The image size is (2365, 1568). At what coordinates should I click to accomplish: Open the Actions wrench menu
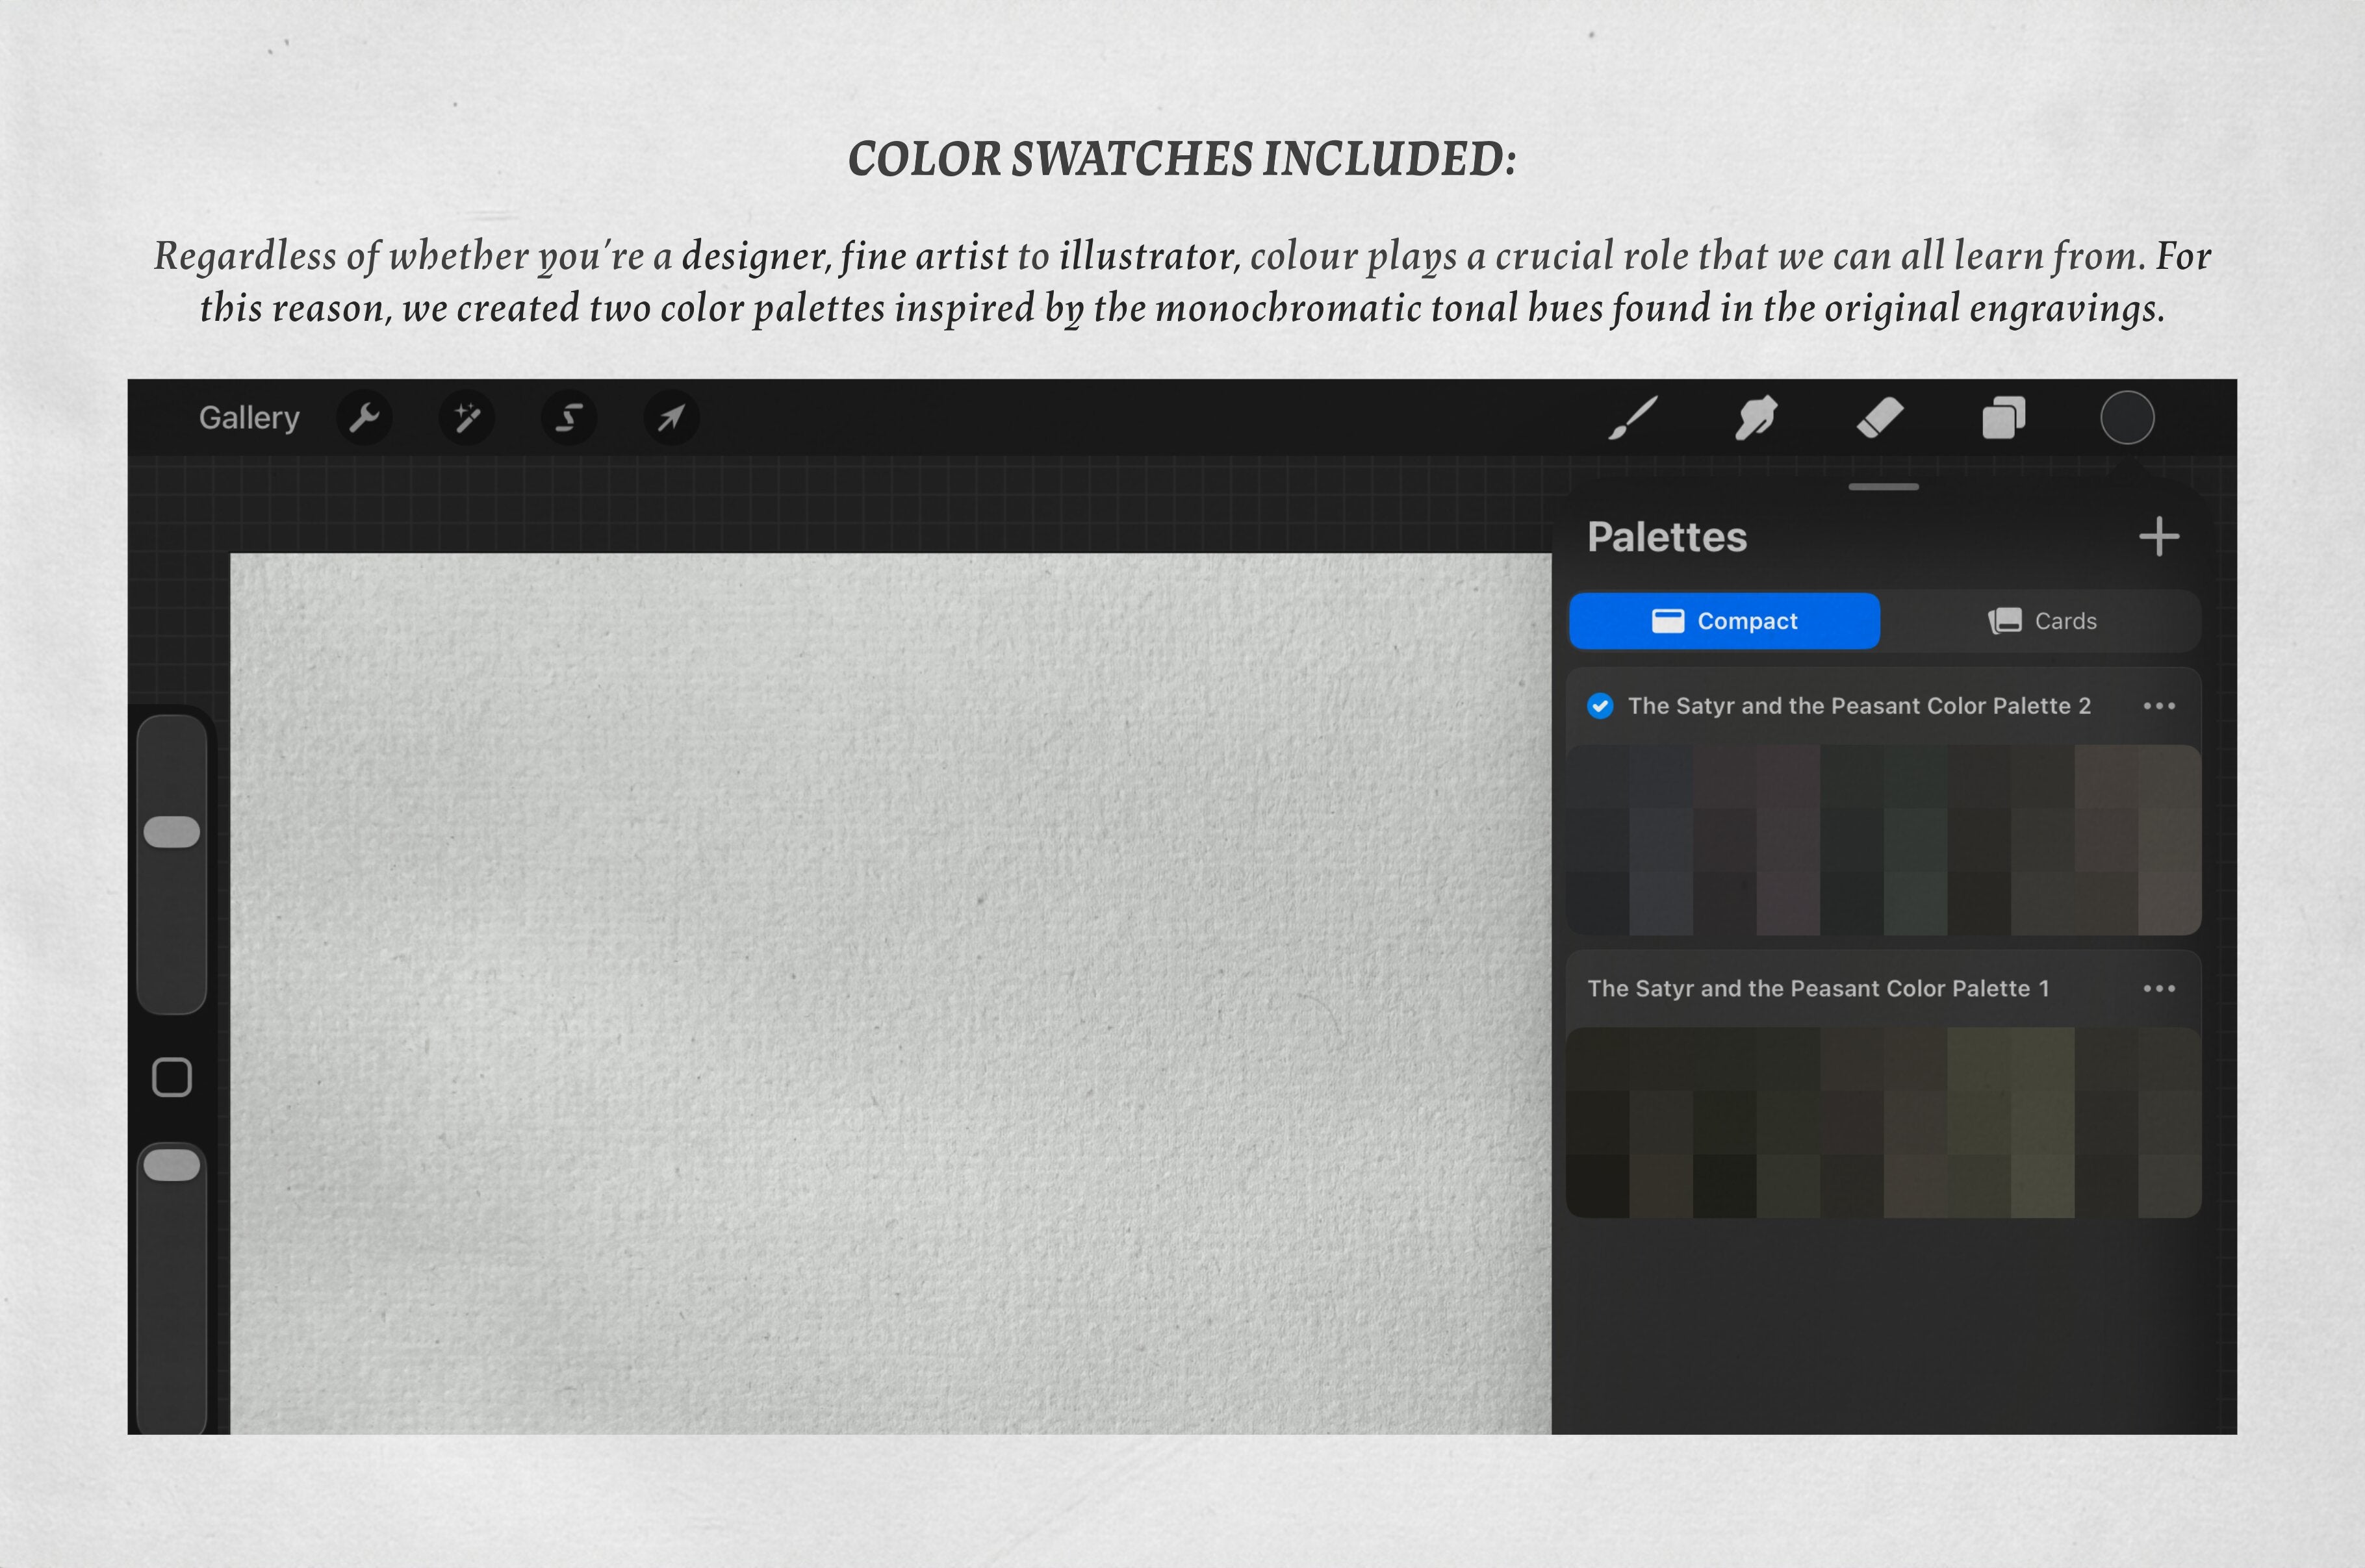coord(364,418)
